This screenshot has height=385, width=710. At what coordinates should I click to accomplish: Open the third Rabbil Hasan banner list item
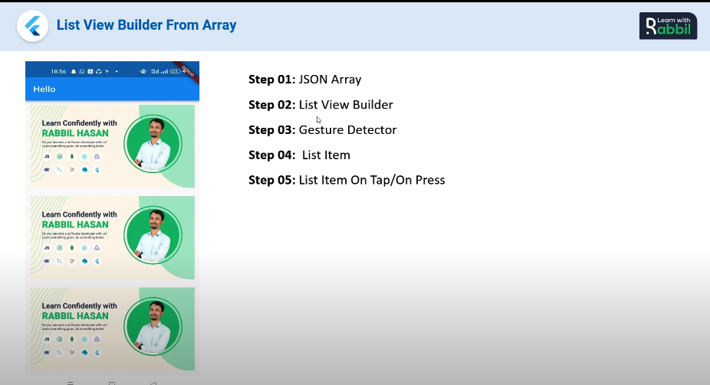112,328
